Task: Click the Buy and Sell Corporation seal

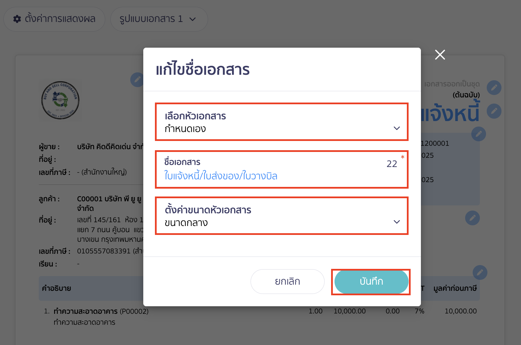Action: tap(60, 100)
